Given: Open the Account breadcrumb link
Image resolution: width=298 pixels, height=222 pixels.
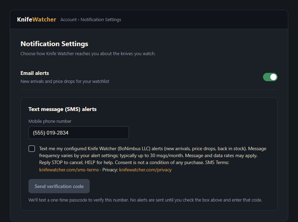Looking at the screenshot, I should 68,19.
